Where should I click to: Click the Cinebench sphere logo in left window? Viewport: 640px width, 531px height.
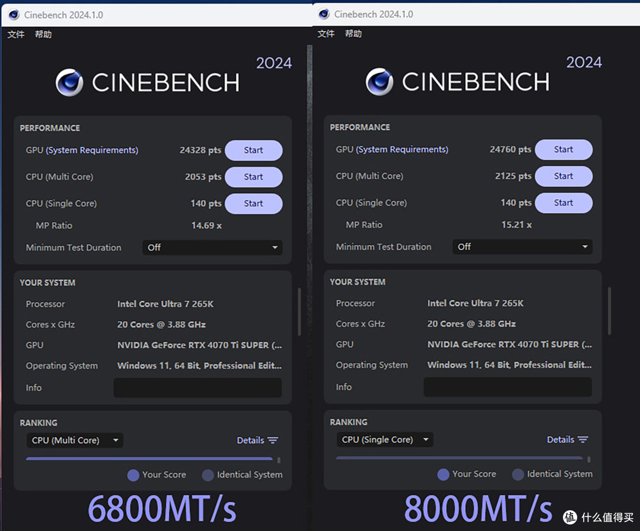[x=69, y=82]
